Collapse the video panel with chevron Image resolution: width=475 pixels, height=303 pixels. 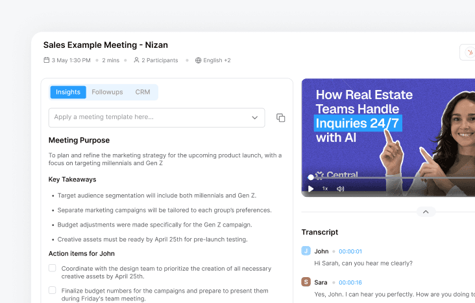pos(426,212)
